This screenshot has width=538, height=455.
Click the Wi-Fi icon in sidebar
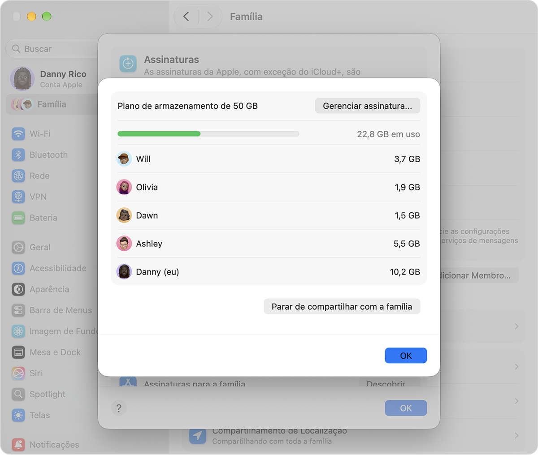pyautogui.click(x=18, y=133)
